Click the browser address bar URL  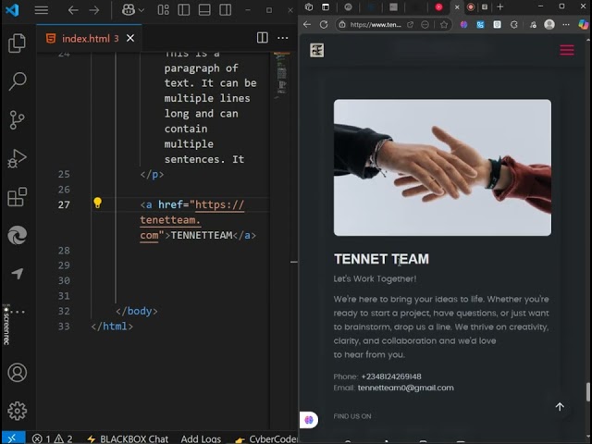point(376,25)
